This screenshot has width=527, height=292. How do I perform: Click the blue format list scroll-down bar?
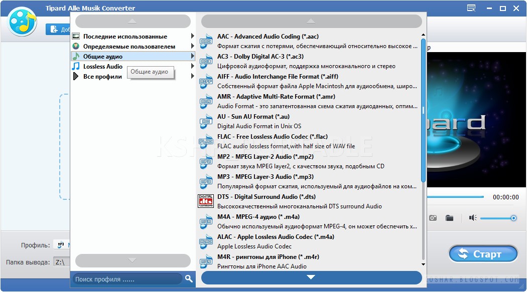click(311, 277)
